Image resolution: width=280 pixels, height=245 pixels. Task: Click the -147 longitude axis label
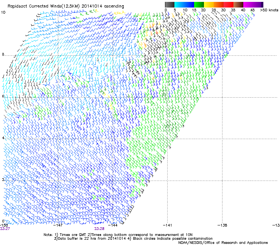58,225
